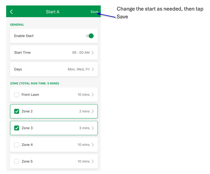
Task: Expand Front Lawn duration chevron
Action: click(x=93, y=95)
